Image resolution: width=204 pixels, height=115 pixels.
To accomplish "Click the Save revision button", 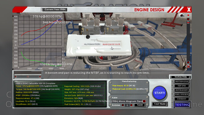I will pos(140,105).
